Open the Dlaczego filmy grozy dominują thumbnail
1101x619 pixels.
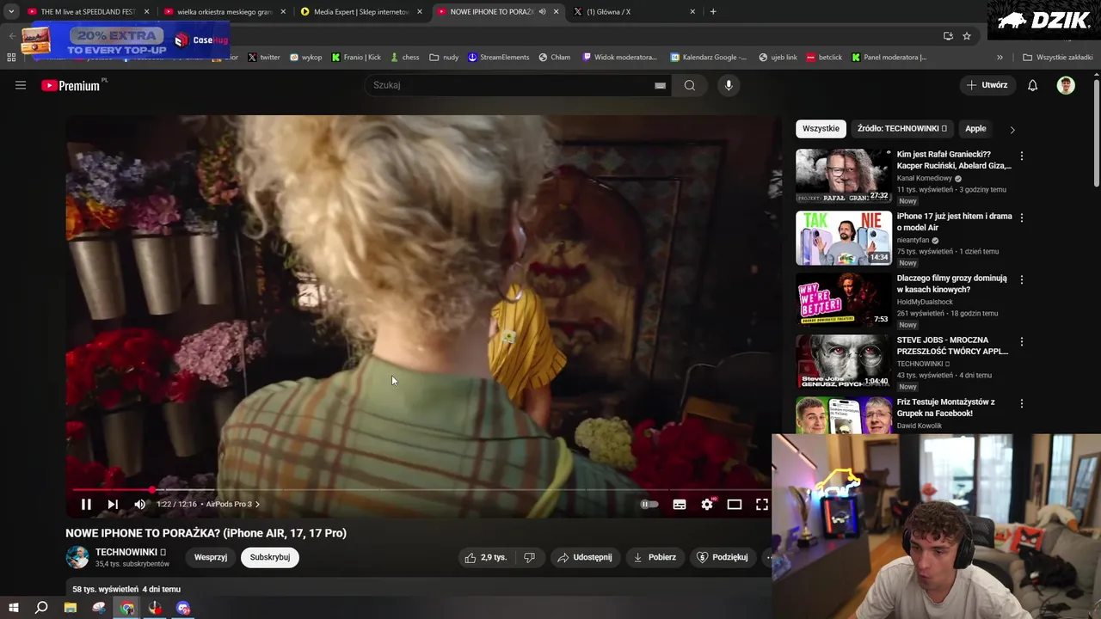844,300
